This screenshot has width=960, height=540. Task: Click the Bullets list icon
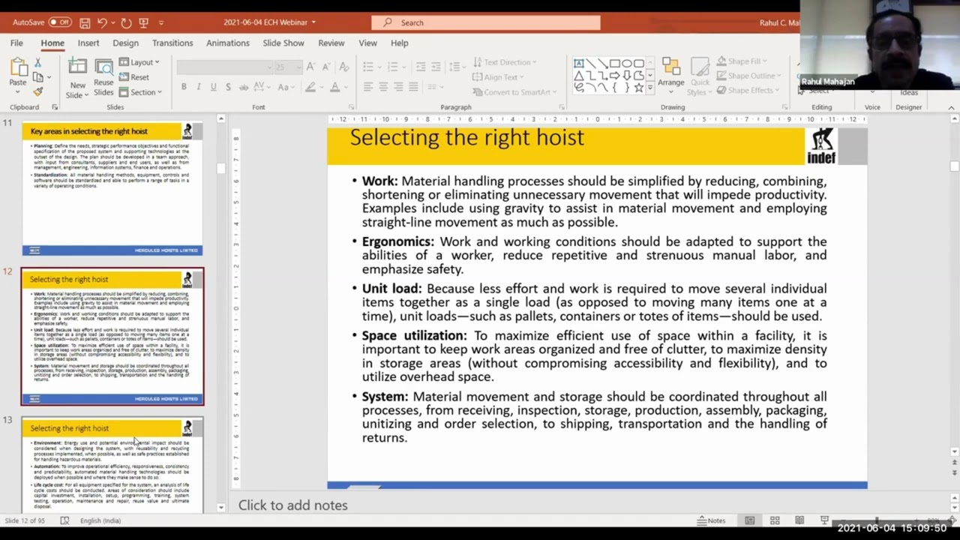tap(368, 67)
